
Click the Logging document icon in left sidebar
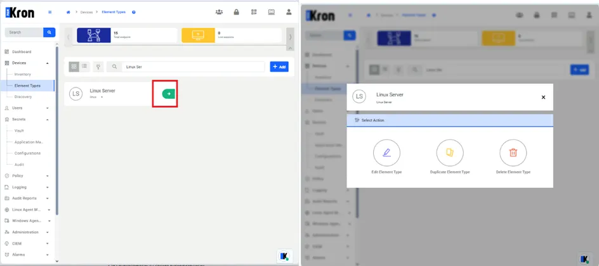(7, 187)
